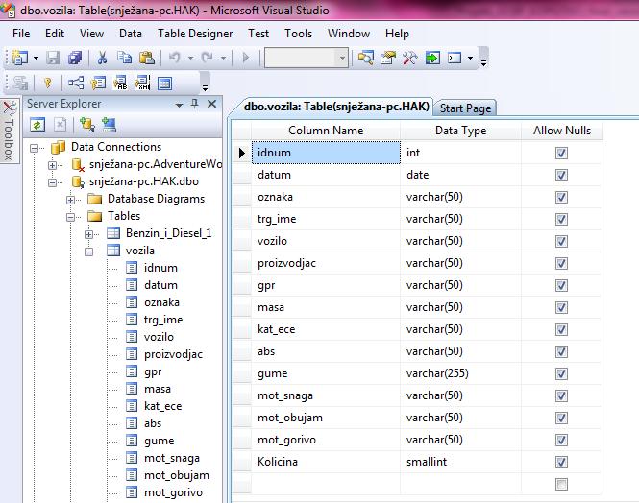Click the Paste clipboard icon
Screen dimensions: 639x503
click(147, 58)
